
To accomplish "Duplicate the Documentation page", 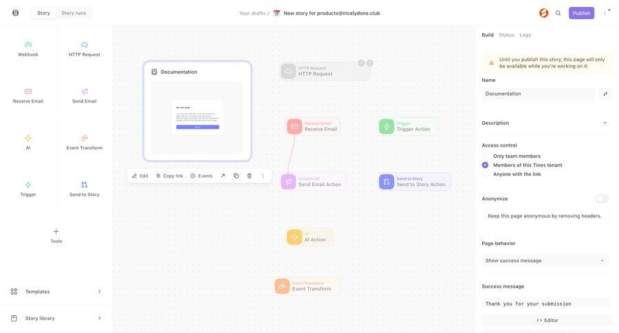I will [236, 175].
